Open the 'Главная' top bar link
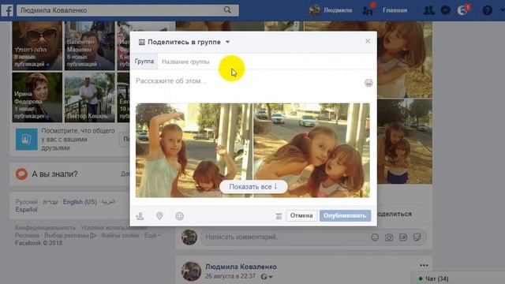Viewport: 505px width, 284px height. click(x=395, y=10)
